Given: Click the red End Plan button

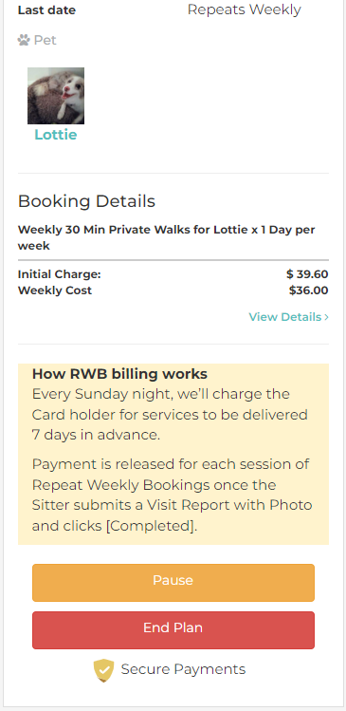Looking at the screenshot, I should (173, 629).
